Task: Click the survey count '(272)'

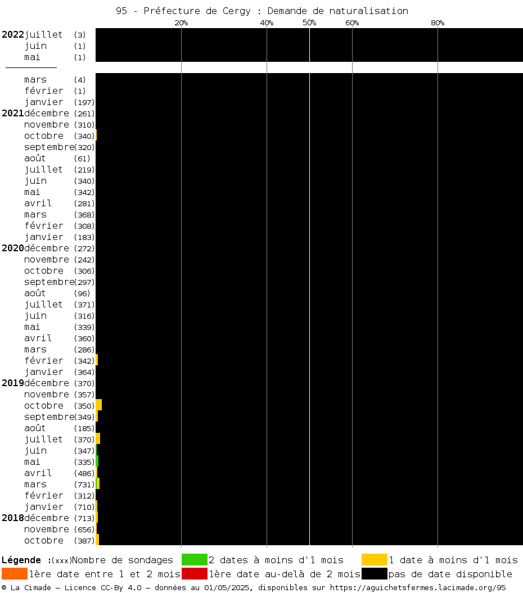Action: click(84, 248)
